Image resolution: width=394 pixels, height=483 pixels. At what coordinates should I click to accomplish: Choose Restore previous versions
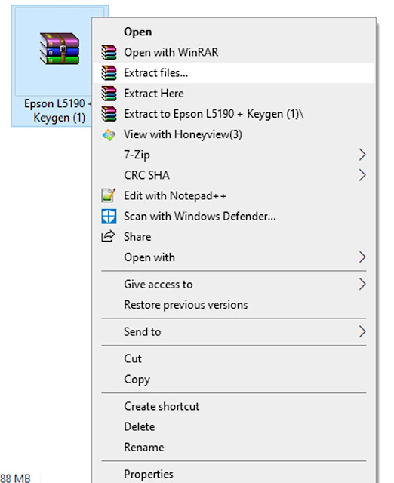click(x=234, y=305)
